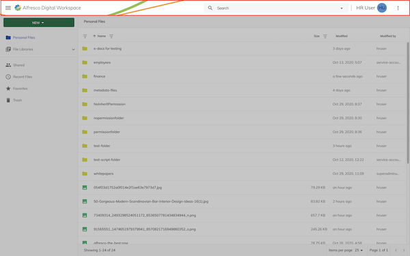Viewport: 410px width, 256px height.
Task: Click the employees folder icon
Action: pos(85,62)
